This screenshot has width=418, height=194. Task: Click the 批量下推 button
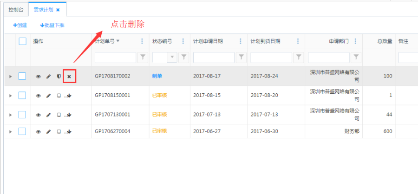coord(52,25)
